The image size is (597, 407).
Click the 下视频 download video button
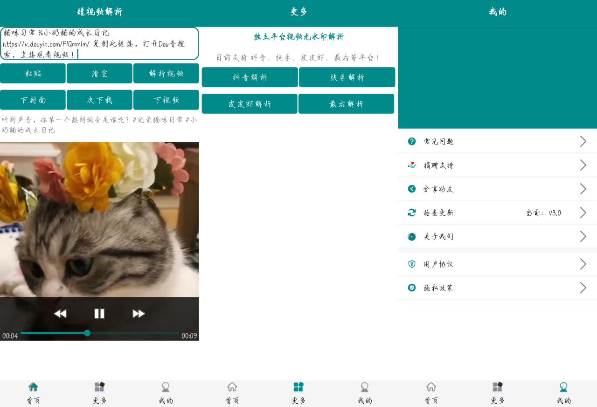click(166, 100)
